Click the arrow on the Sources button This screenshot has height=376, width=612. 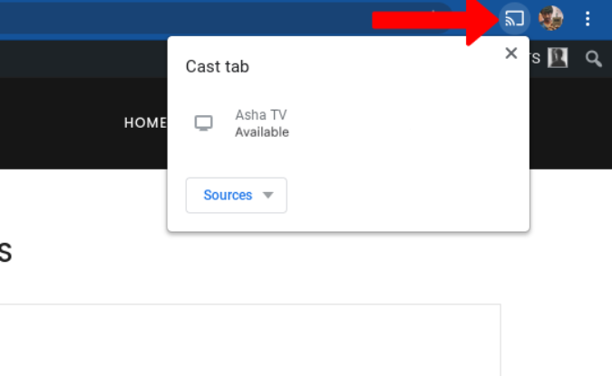[268, 195]
